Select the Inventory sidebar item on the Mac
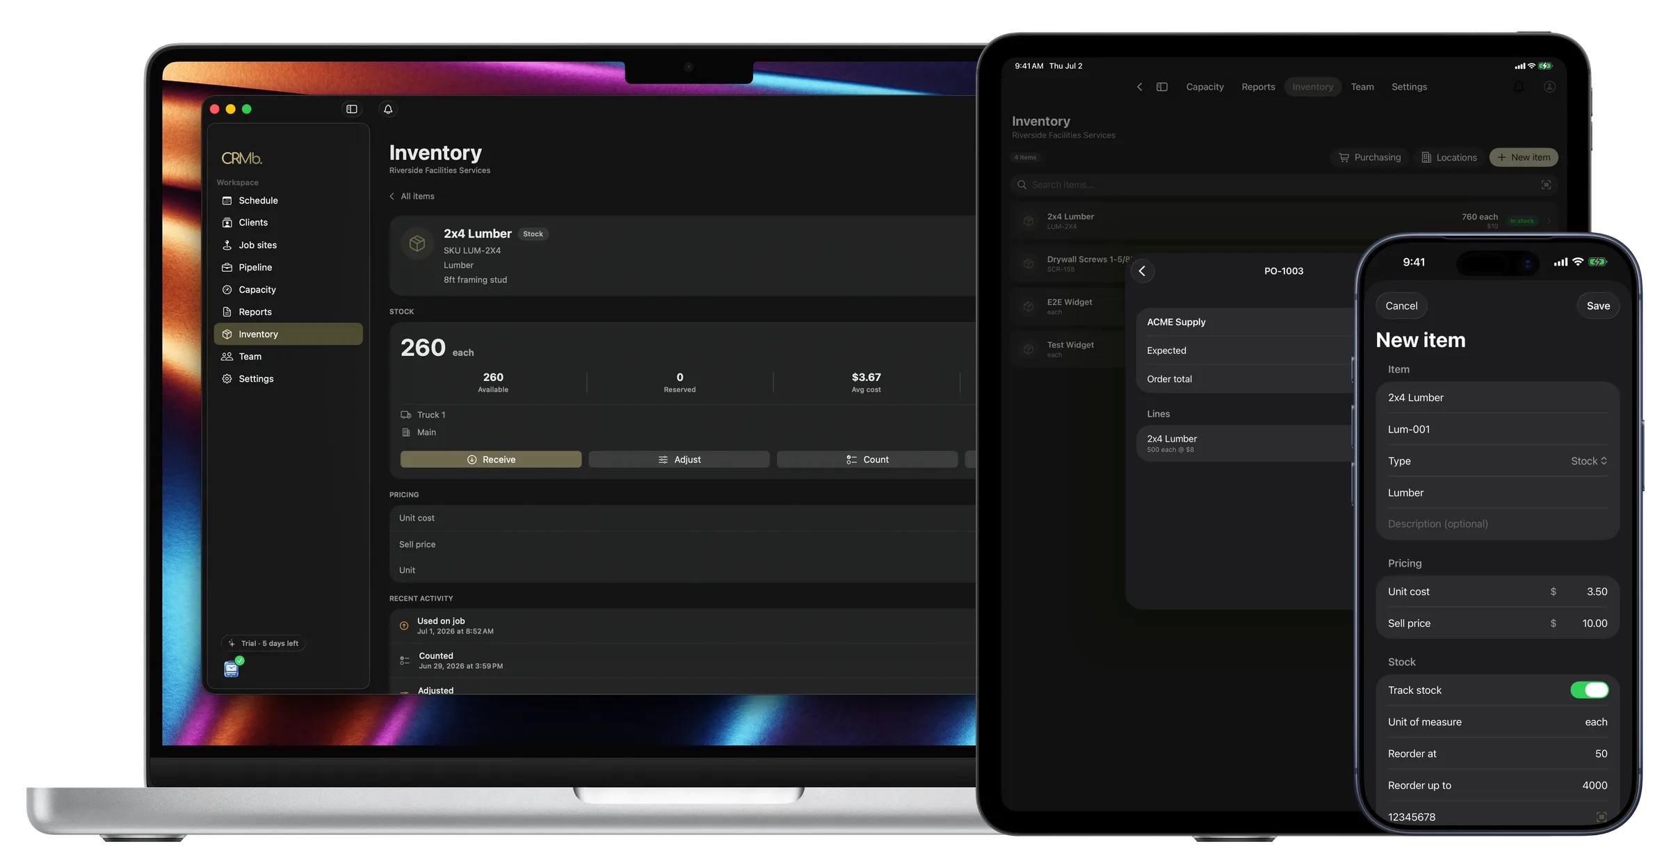 click(x=288, y=334)
